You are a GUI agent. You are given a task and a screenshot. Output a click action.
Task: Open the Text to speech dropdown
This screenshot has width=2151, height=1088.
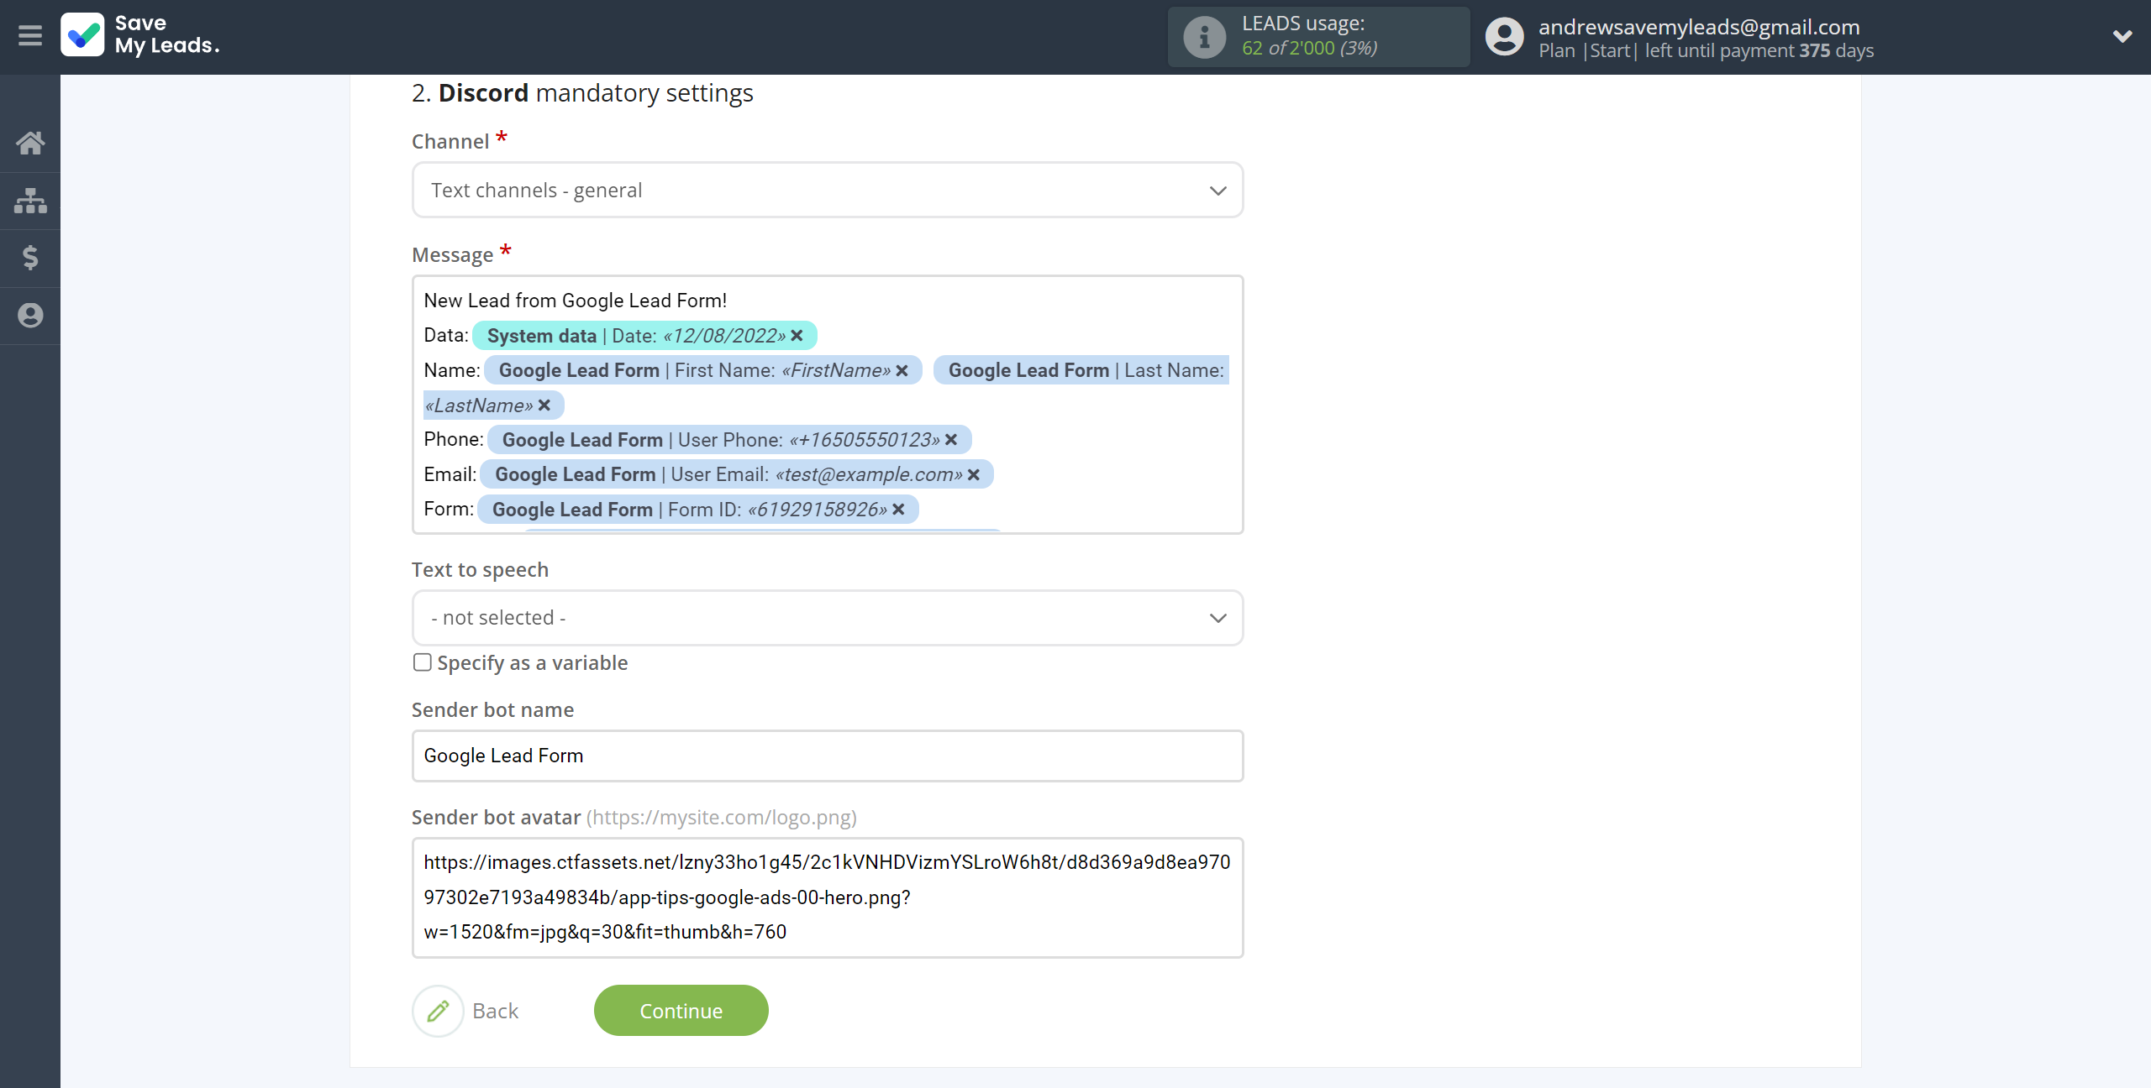point(828,618)
